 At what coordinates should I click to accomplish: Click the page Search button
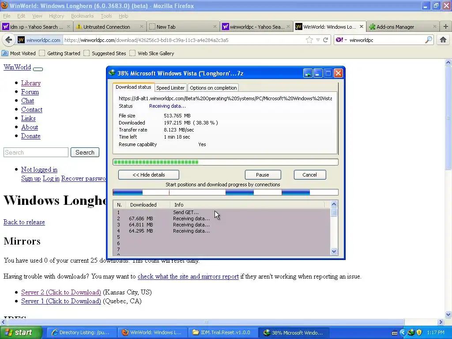tap(85, 152)
